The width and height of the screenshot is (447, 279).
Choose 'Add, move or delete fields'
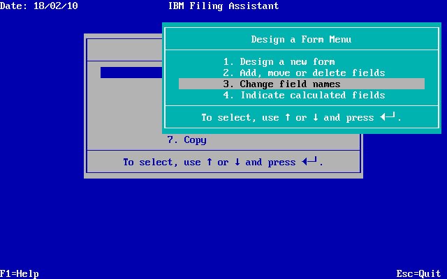304,73
